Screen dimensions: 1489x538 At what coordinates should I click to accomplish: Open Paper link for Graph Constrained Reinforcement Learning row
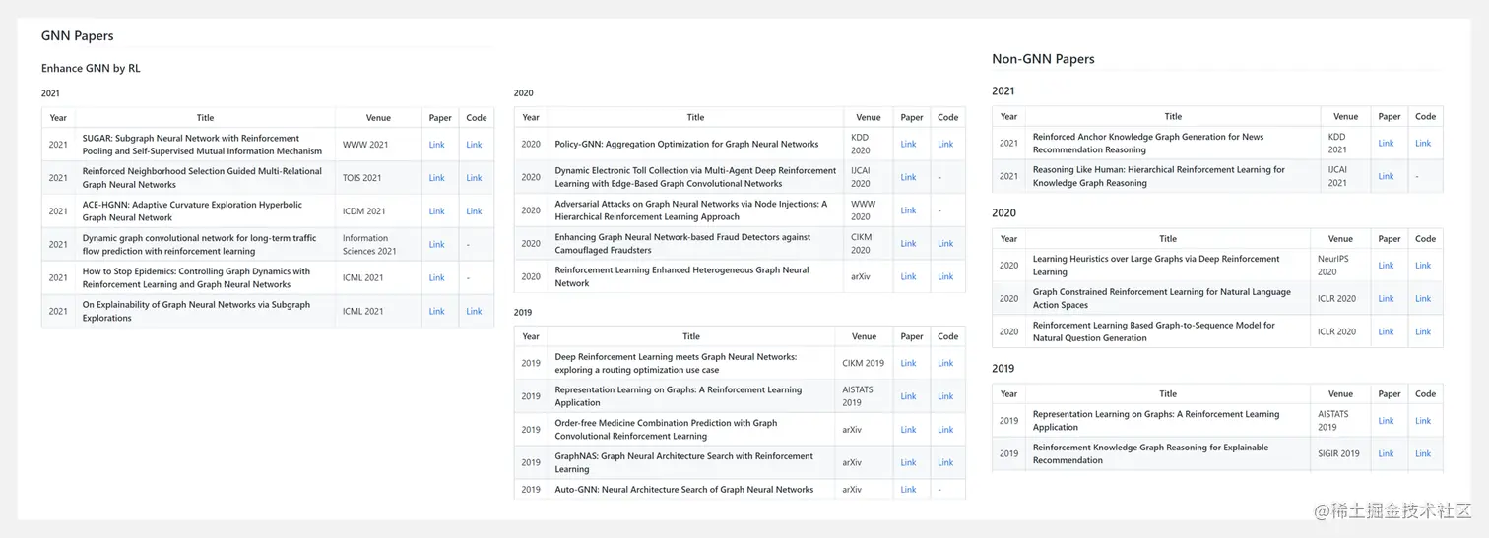1386,299
